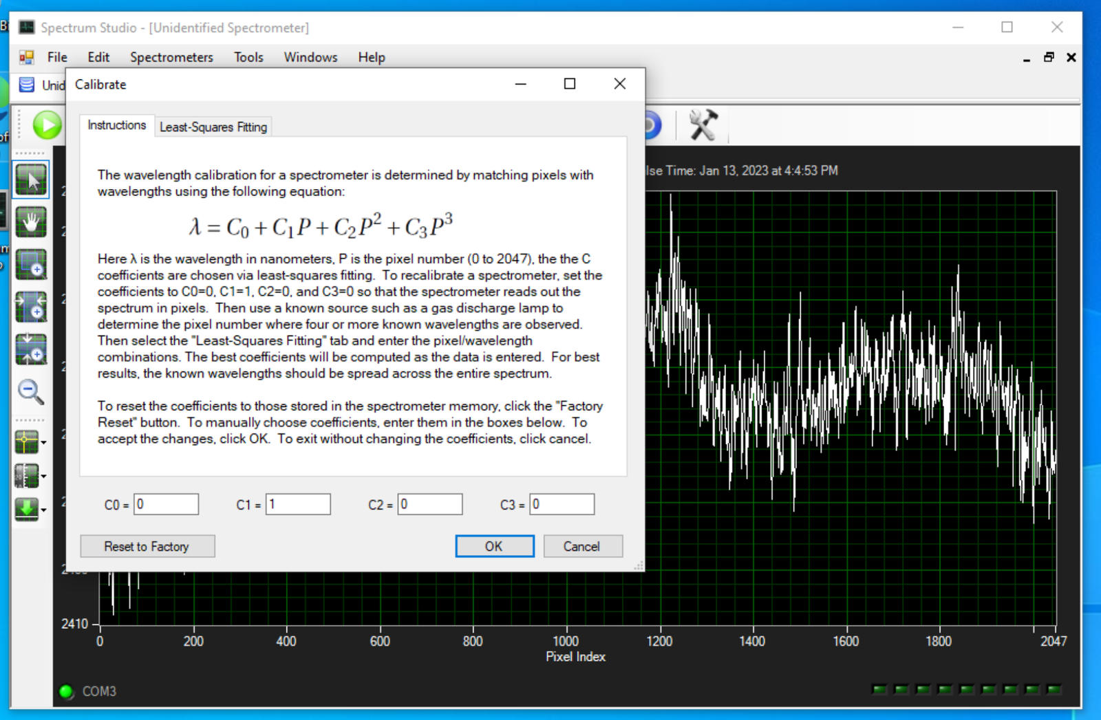Viewport: 1101px width, 720px height.
Task: Click the C3 coefficient input field
Action: tap(562, 505)
